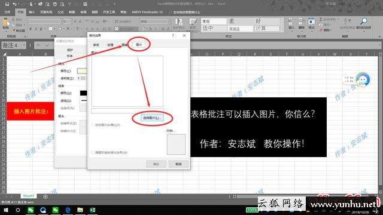Image resolution: width=383 pixels, height=215 pixels.
Task: Click the red cell labeled 插入图片批注
Action: (x=31, y=111)
